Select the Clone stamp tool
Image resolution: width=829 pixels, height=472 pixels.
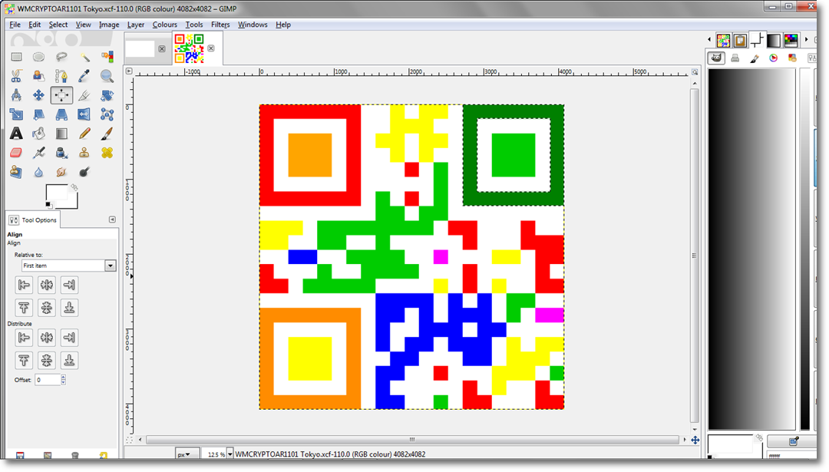84,153
